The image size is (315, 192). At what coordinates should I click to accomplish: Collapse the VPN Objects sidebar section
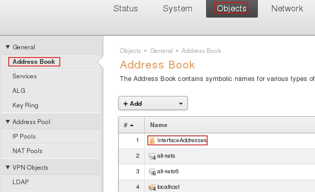coord(8,167)
